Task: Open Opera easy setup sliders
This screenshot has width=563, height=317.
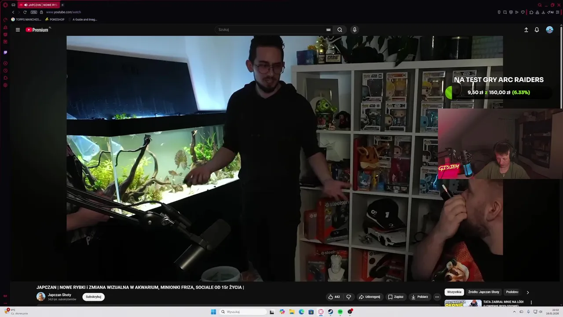Action: click(x=558, y=12)
